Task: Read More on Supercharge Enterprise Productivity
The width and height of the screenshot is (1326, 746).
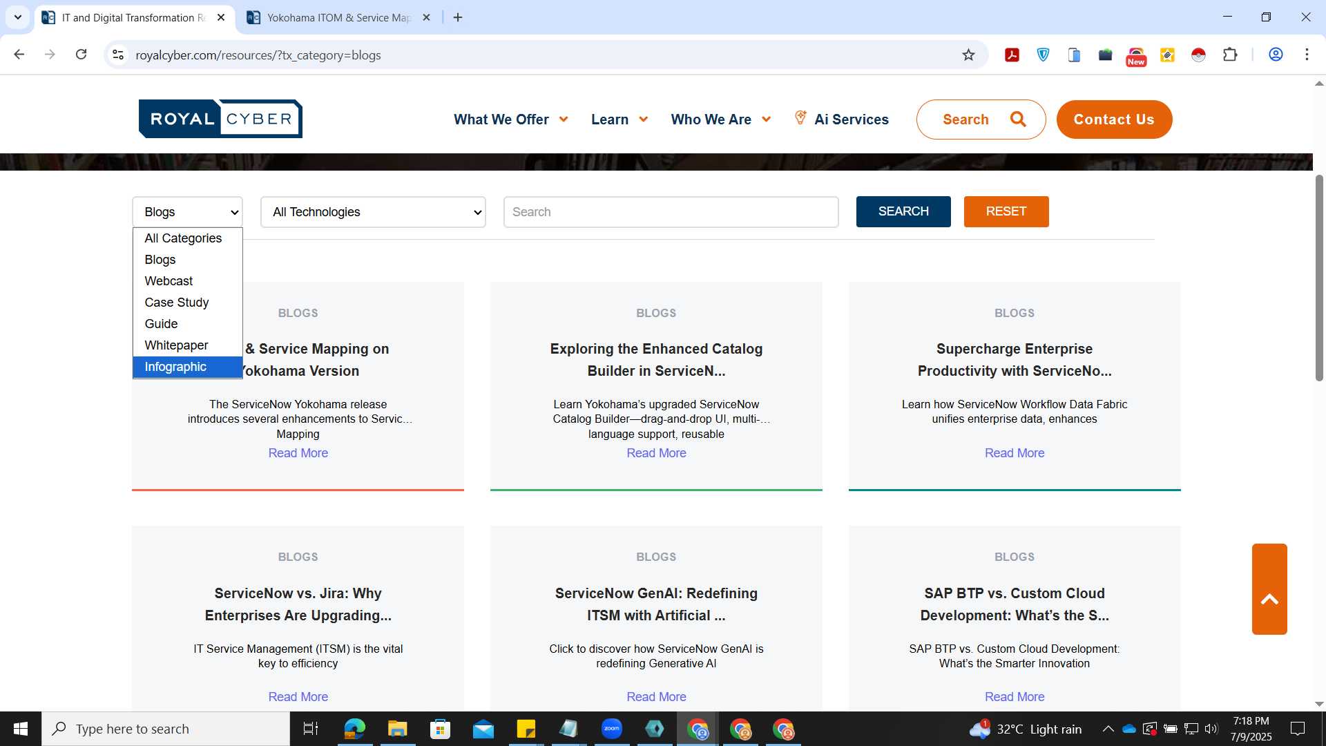Action: [x=1014, y=453]
